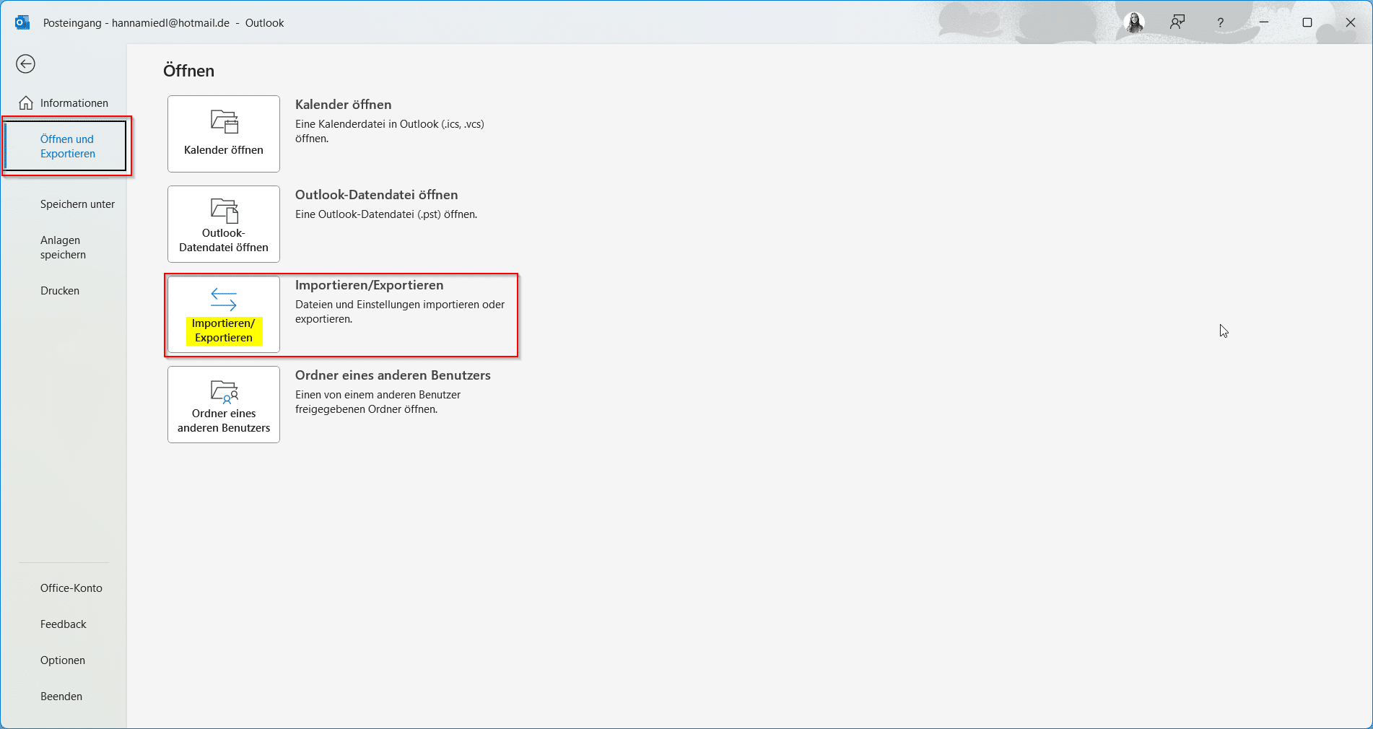This screenshot has height=729, width=1373.
Task: Click the Outlook app logo
Action: [22, 23]
